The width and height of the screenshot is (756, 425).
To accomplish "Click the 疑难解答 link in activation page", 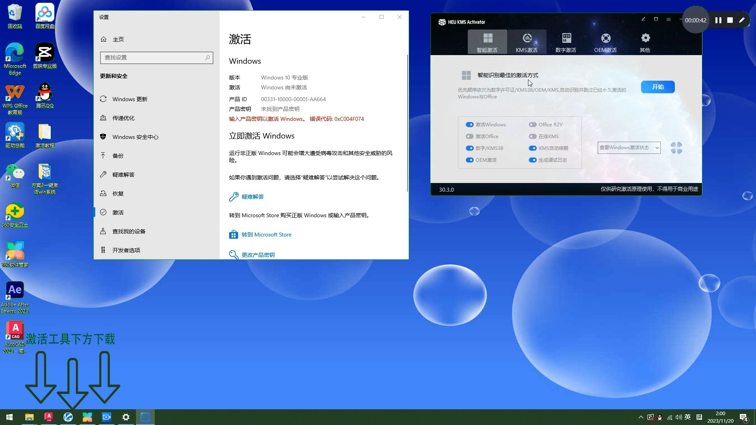I will 252,197.
